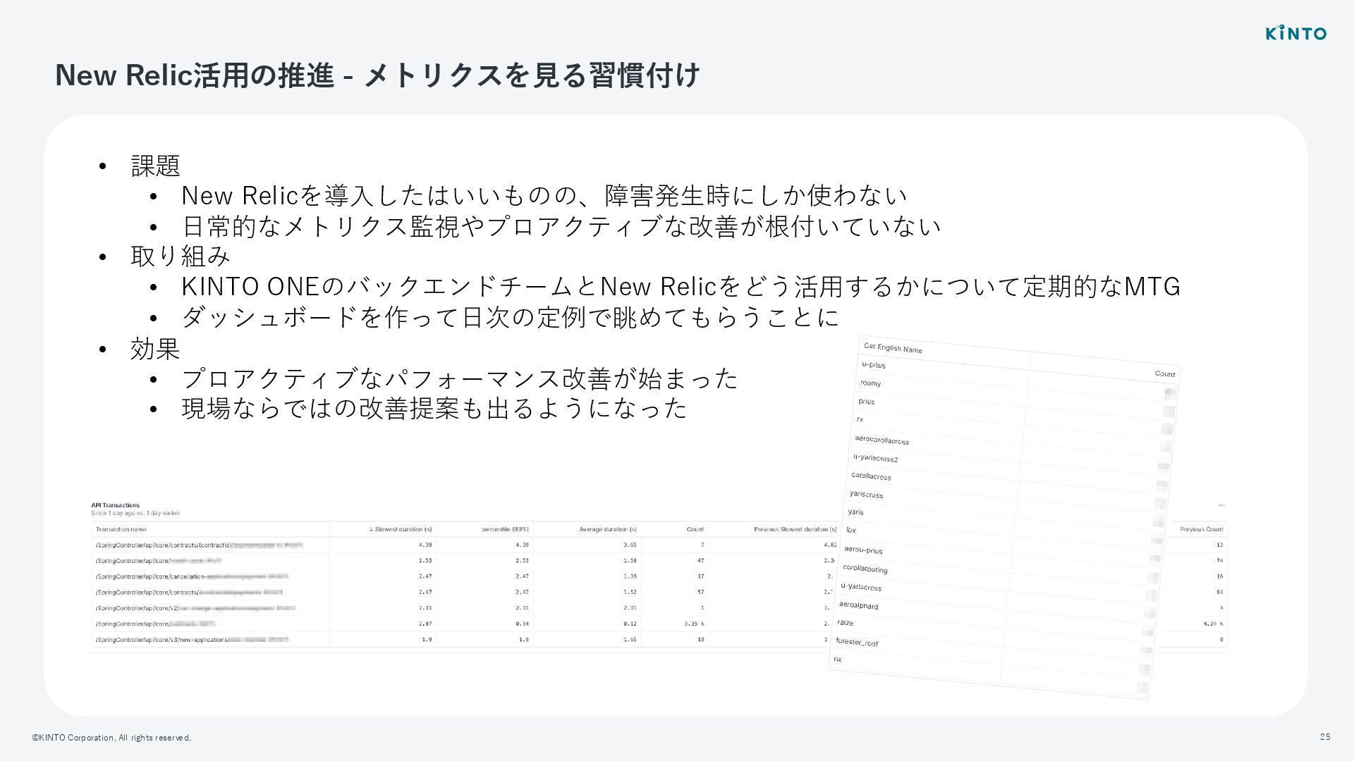1354x761 pixels.
Task: Click percentile value 0.34 cell
Action: click(x=522, y=624)
